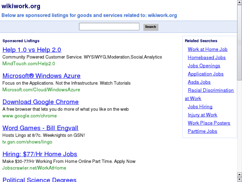Viewport: 242px width, 182px height.
Task: Open the Help 1.0 vs Help 2.0 link
Action: tap(32, 50)
